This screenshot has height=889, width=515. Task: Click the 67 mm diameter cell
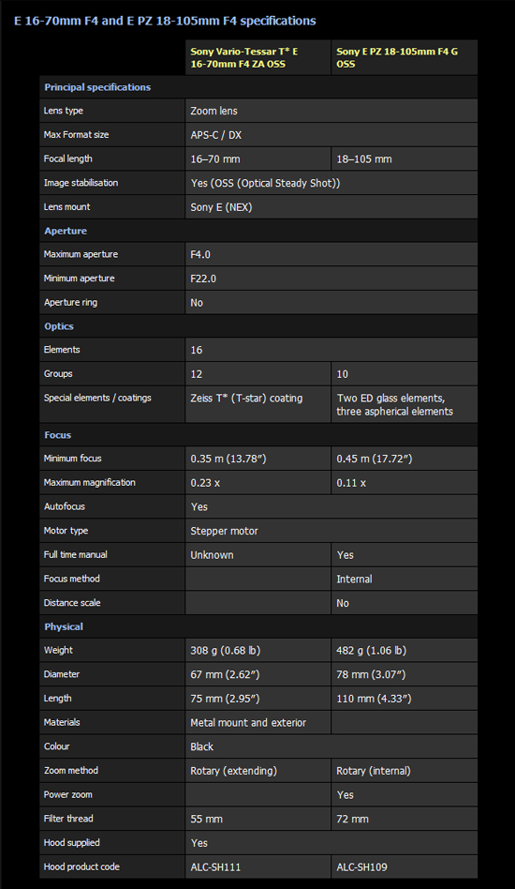[x=258, y=674]
